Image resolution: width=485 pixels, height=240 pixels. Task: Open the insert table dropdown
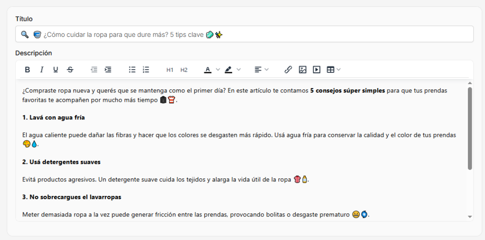pyautogui.click(x=334, y=70)
